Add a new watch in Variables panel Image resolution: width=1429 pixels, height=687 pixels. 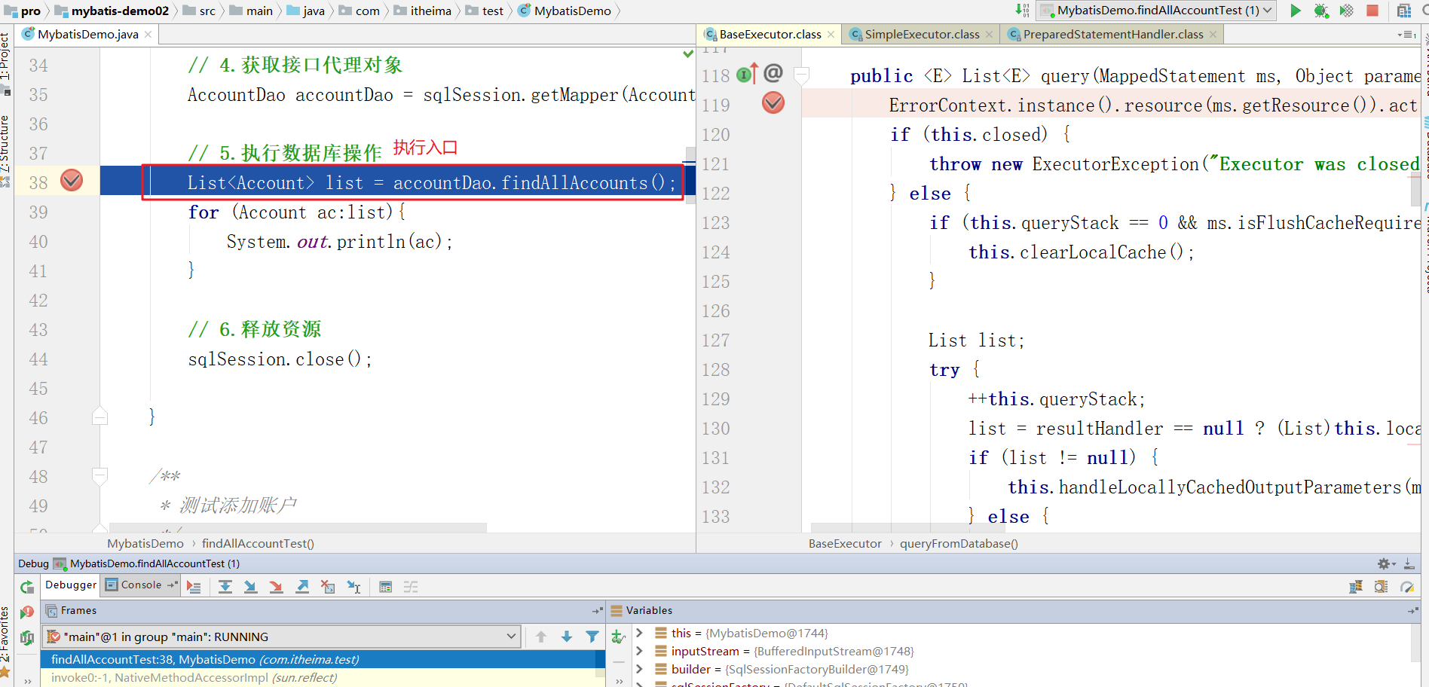click(x=618, y=637)
